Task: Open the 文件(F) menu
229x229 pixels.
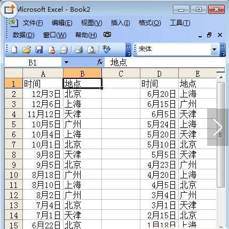Action: 33,23
